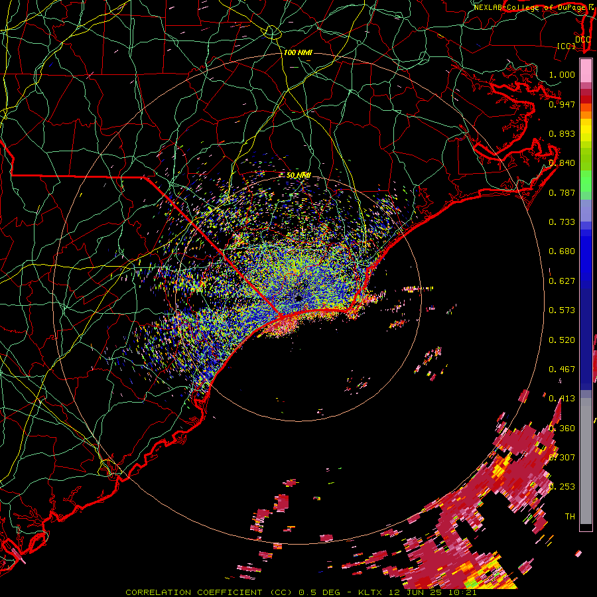This screenshot has width=597, height=597.
Task: Select the 0.467 scale value
Action: (562, 369)
